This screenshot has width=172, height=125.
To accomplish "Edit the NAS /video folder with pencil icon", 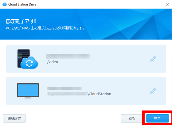I will (x=153, y=59).
